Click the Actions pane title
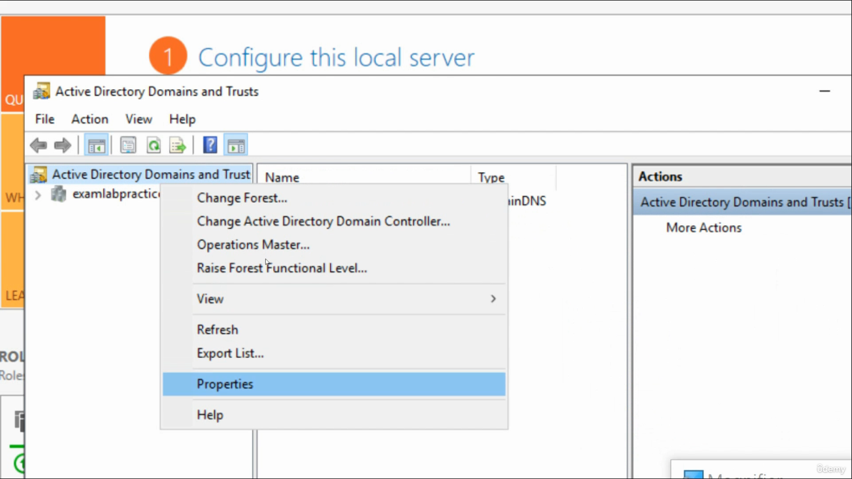Screen dimensions: 852x479 tap(660, 177)
